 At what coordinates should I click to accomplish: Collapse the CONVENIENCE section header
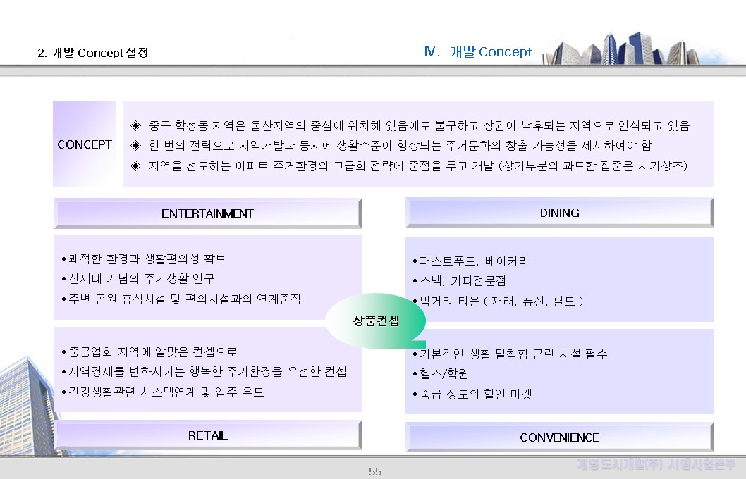(559, 437)
